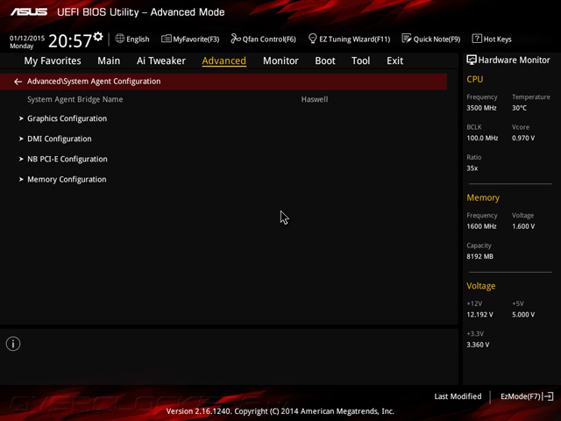Click the 8192 MB capacity value
This screenshot has height=421, width=561.
[x=479, y=256]
